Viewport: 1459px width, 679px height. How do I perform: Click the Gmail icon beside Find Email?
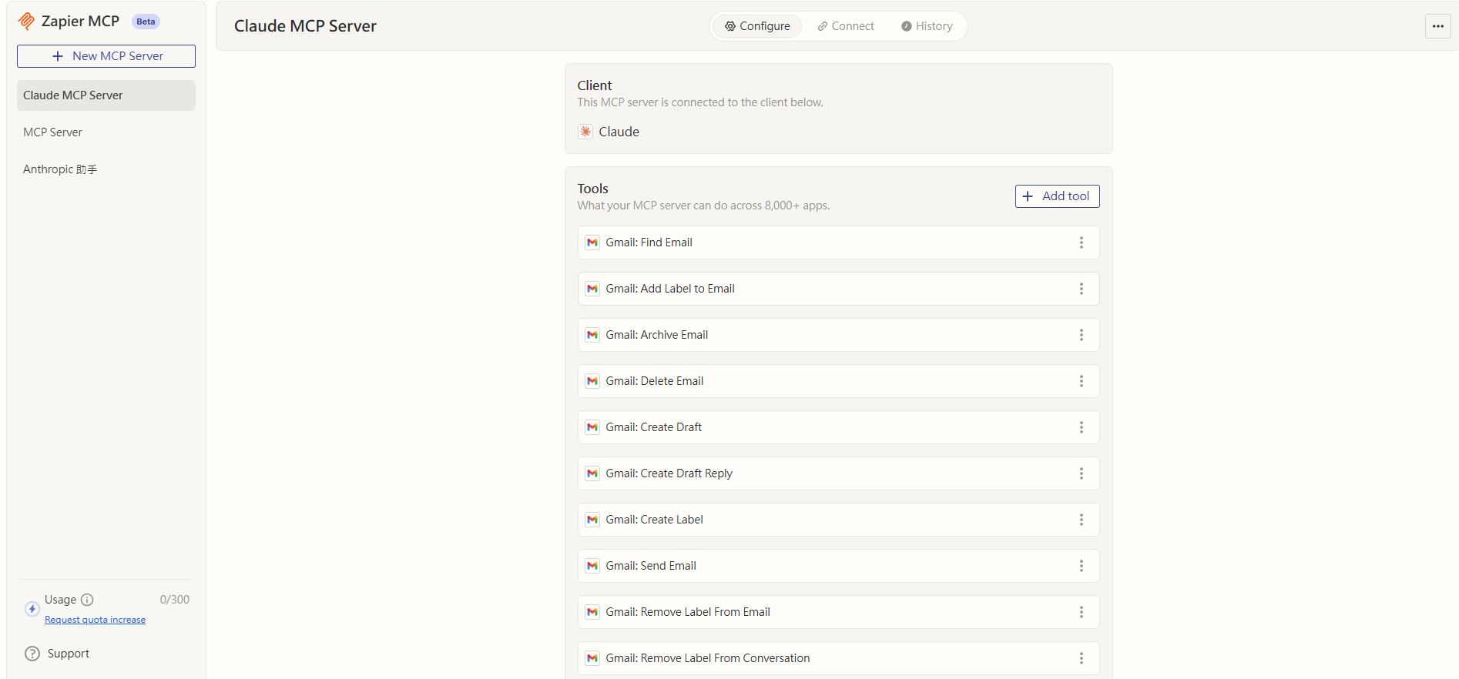(592, 242)
